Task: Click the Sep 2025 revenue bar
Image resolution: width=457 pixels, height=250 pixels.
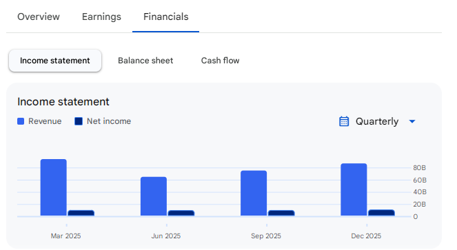Action: point(254,193)
